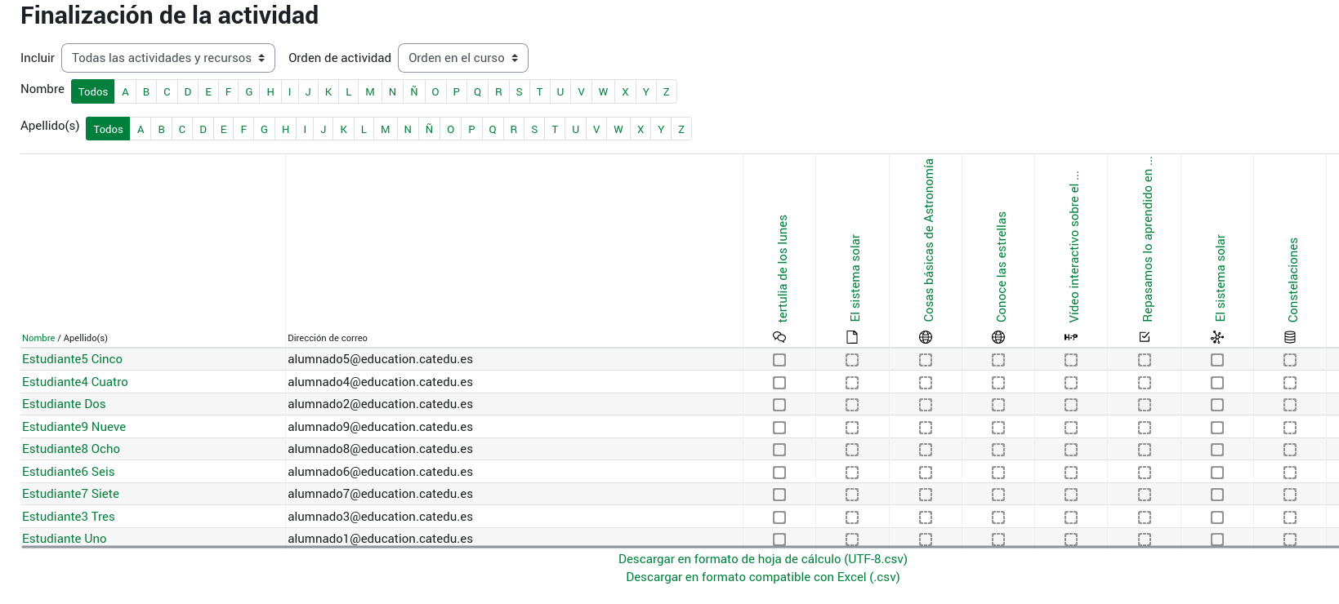Toggle Estudiante5 Cinco's tertulia de los lunes checkbox
The width and height of the screenshot is (1339, 604).
(x=779, y=360)
